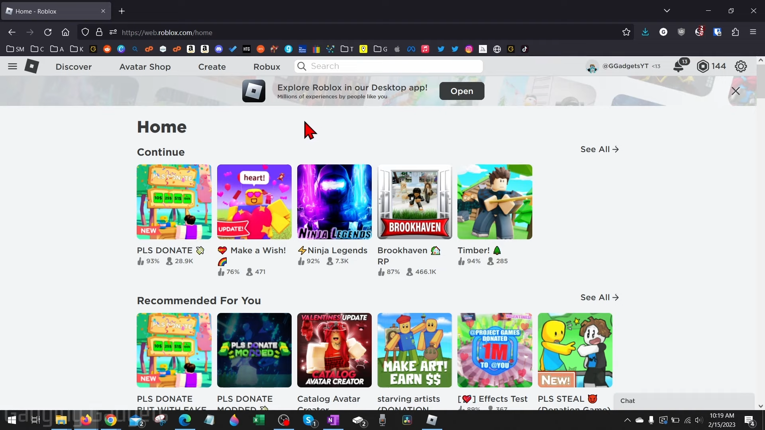Select the Ninja Legends game thumbnail
This screenshot has height=430, width=765.
(x=334, y=202)
